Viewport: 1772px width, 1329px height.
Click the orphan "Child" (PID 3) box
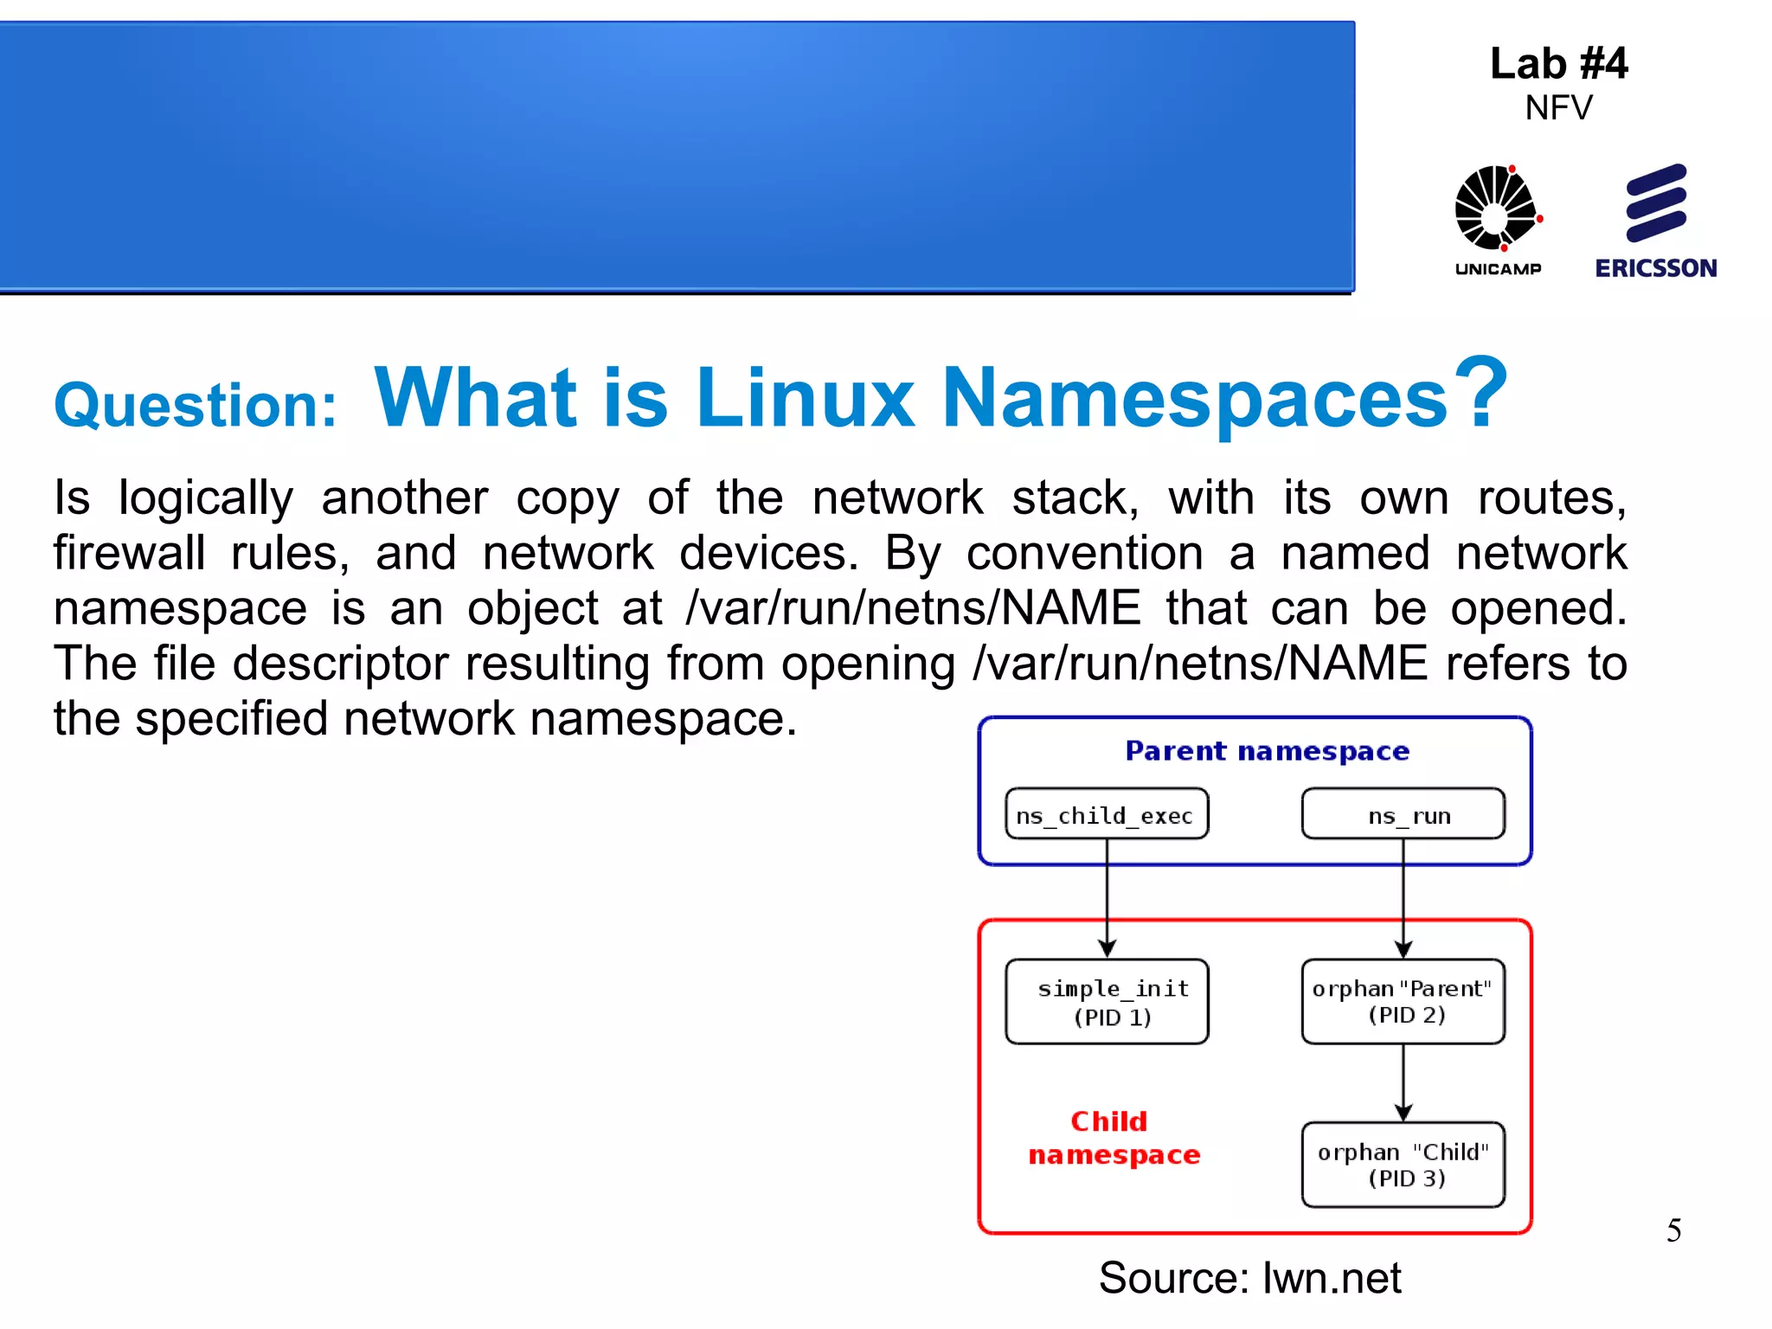point(1403,1165)
